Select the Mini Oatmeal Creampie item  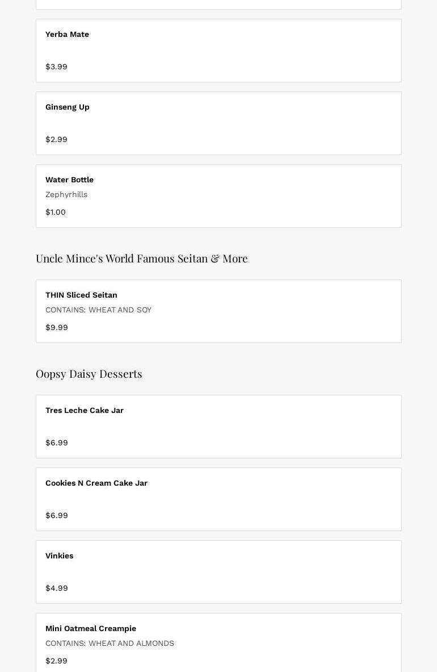click(91, 629)
